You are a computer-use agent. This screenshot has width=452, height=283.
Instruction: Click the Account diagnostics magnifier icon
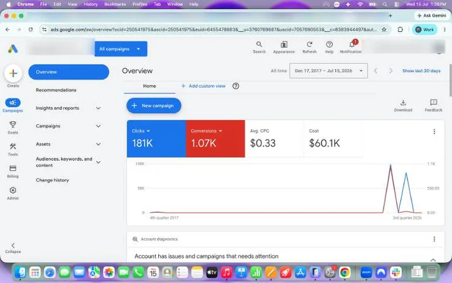coord(135,239)
